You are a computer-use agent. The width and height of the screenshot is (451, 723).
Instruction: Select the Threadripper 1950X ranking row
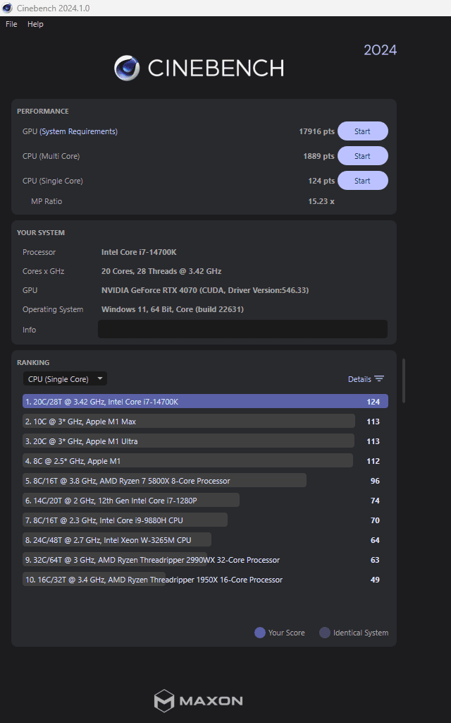[x=205, y=580]
